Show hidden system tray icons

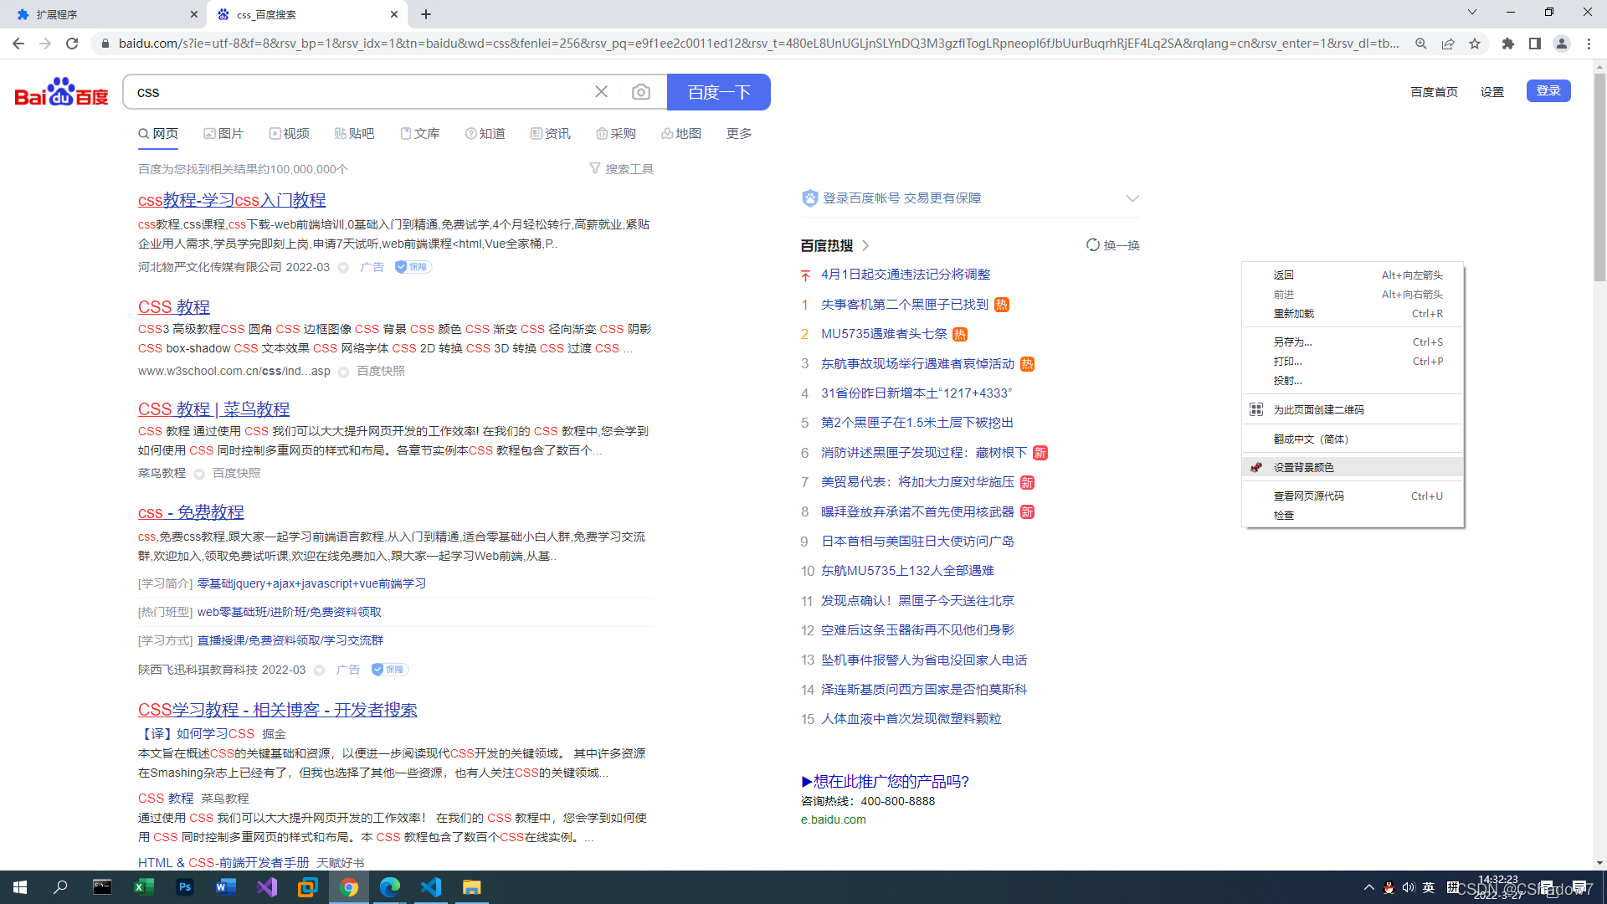pos(1369,887)
